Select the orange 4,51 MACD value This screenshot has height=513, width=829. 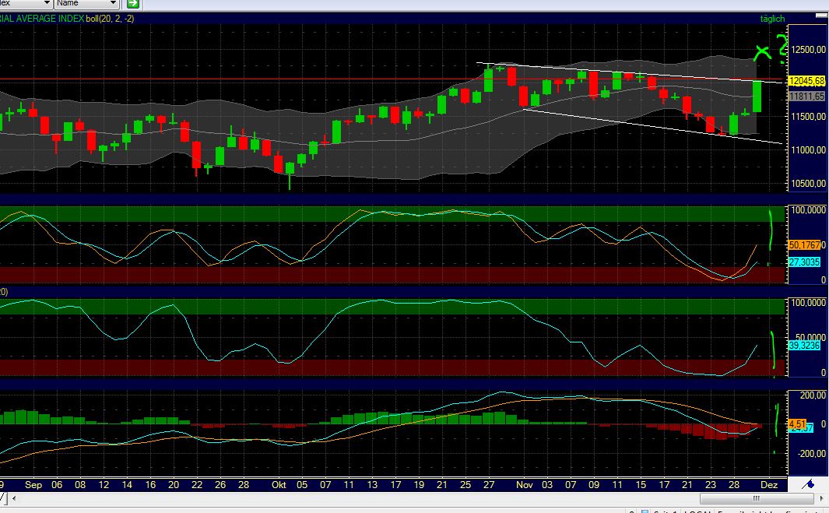(797, 424)
